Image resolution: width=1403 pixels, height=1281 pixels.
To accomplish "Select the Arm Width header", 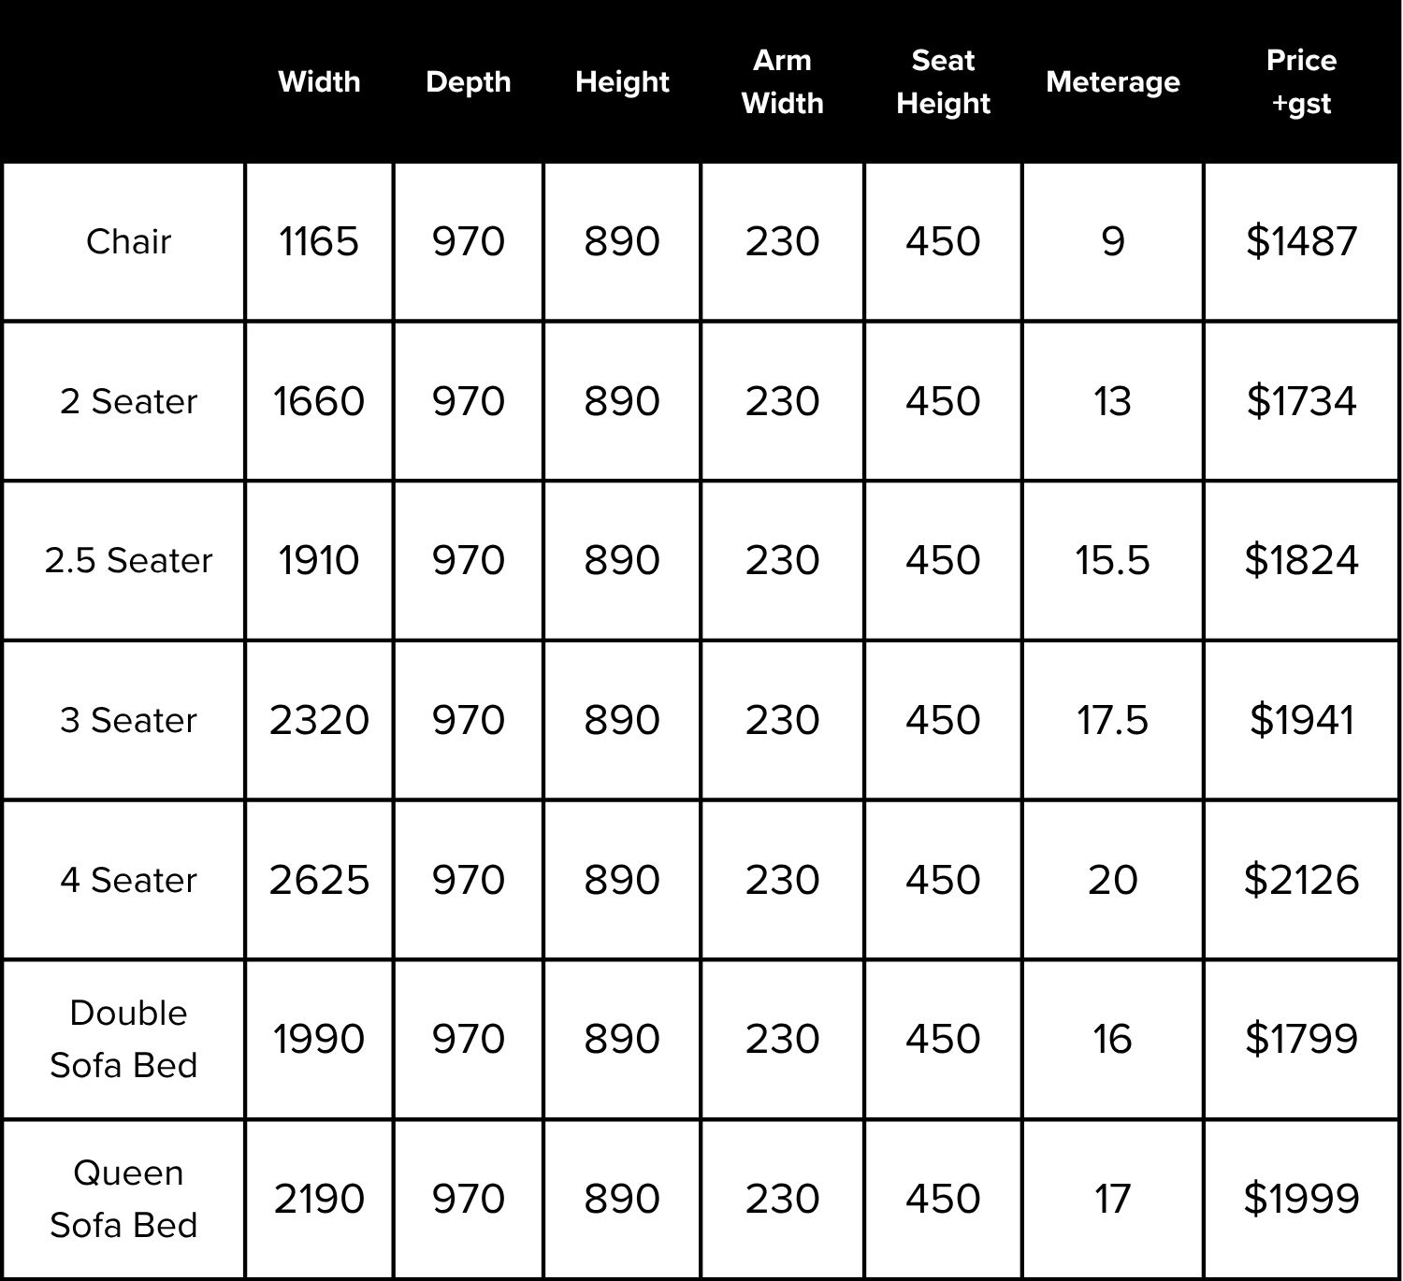I will (x=782, y=81).
